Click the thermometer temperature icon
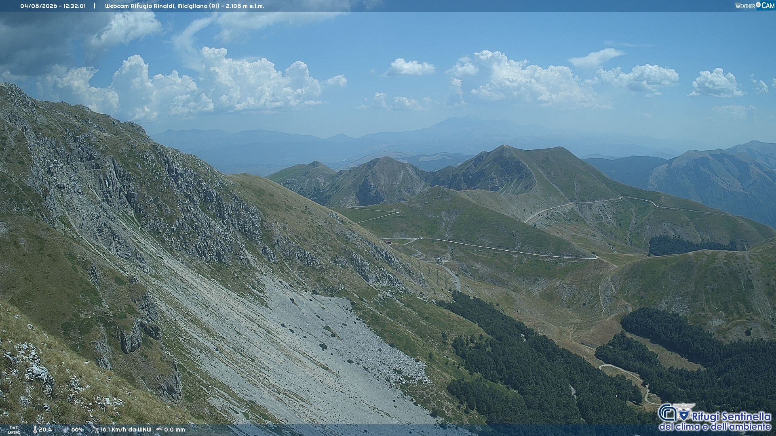The height and width of the screenshot is (436, 776). [x=35, y=430]
